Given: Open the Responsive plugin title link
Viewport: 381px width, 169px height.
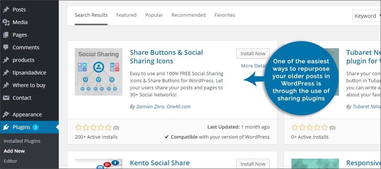Looking at the screenshot, I should 364,163.
